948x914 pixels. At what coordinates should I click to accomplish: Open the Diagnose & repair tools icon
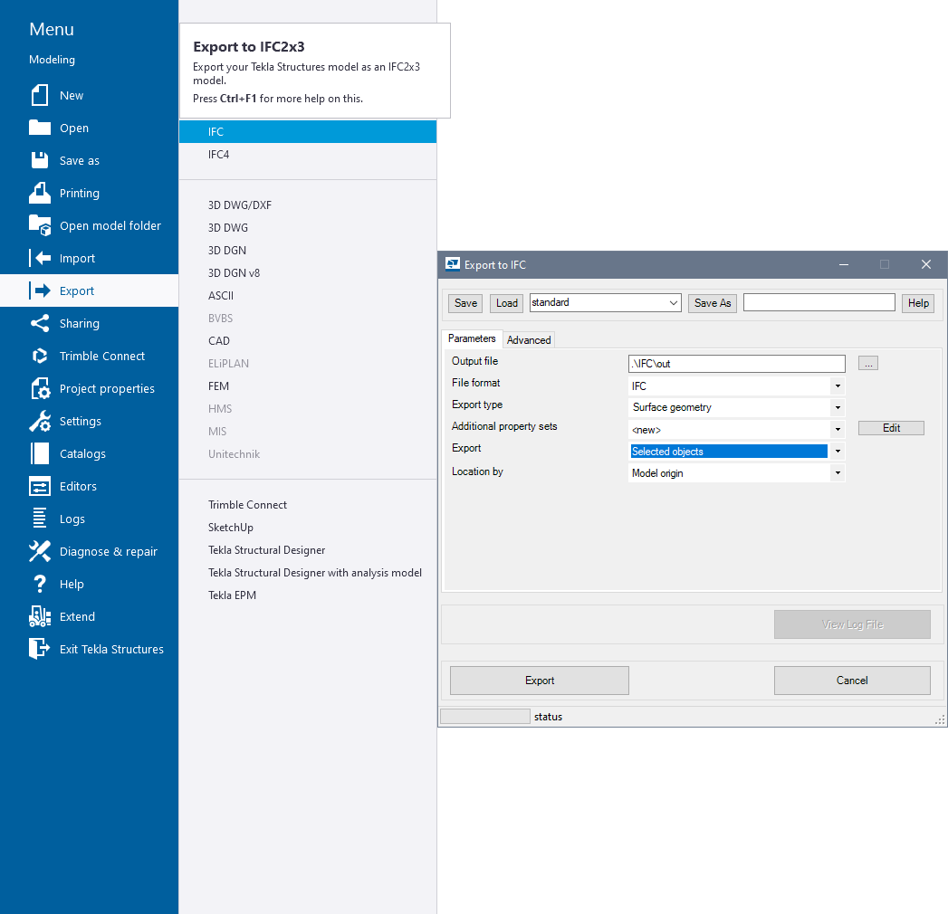(x=40, y=551)
